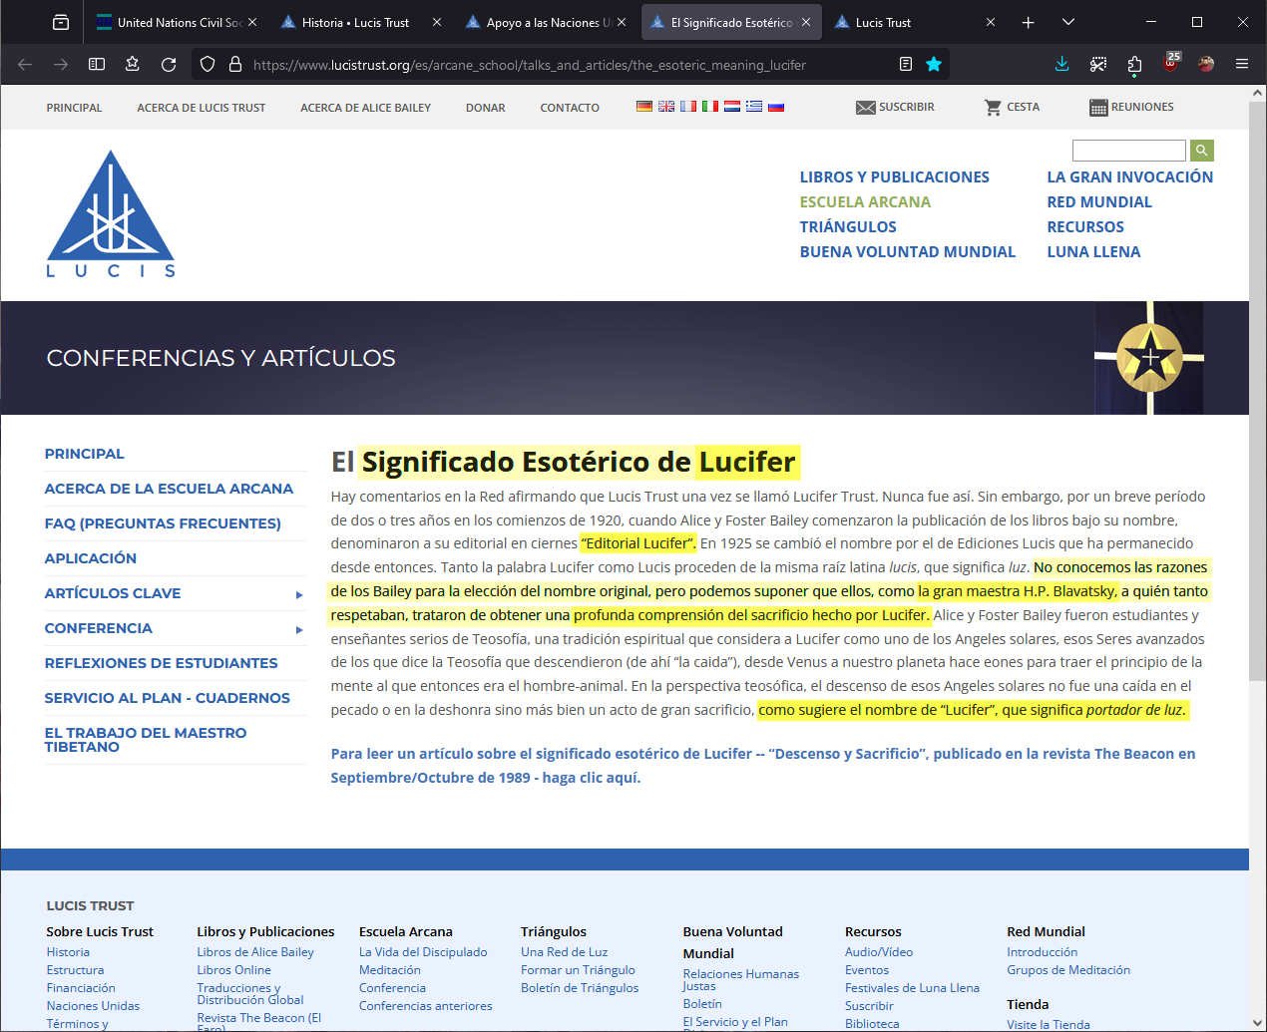The image size is (1267, 1032).
Task: Expand the Artículos Clave submenu arrow
Action: pos(298,594)
